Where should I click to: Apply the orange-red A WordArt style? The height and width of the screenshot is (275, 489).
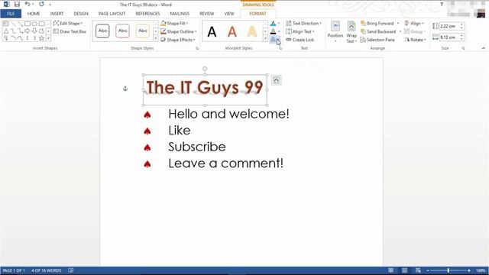coord(232,31)
